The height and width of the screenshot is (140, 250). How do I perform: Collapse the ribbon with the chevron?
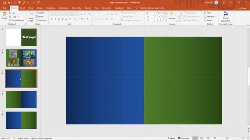coord(248,24)
